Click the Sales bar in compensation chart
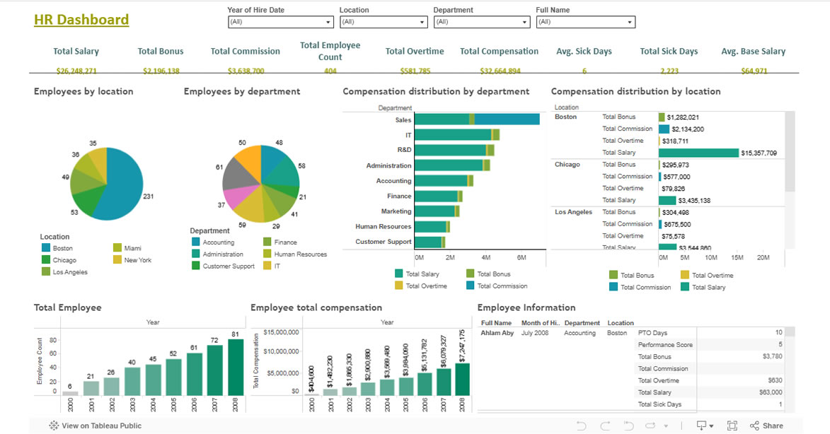830x434 pixels. click(x=476, y=119)
